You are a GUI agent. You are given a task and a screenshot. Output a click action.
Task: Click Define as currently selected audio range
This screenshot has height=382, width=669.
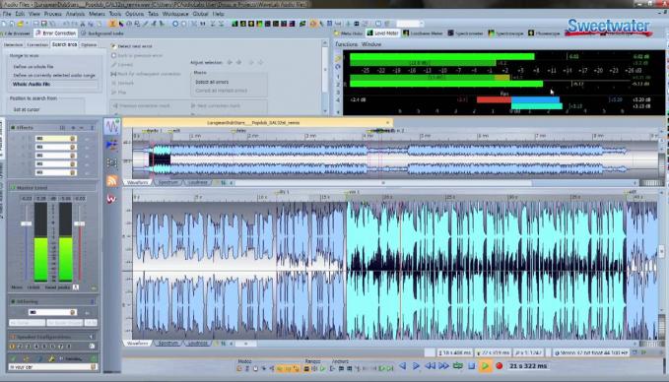54,75
